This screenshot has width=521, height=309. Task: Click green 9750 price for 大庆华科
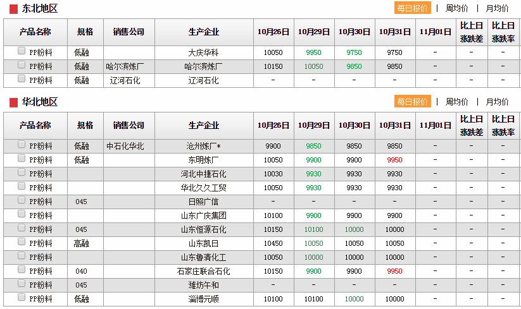coord(354,52)
